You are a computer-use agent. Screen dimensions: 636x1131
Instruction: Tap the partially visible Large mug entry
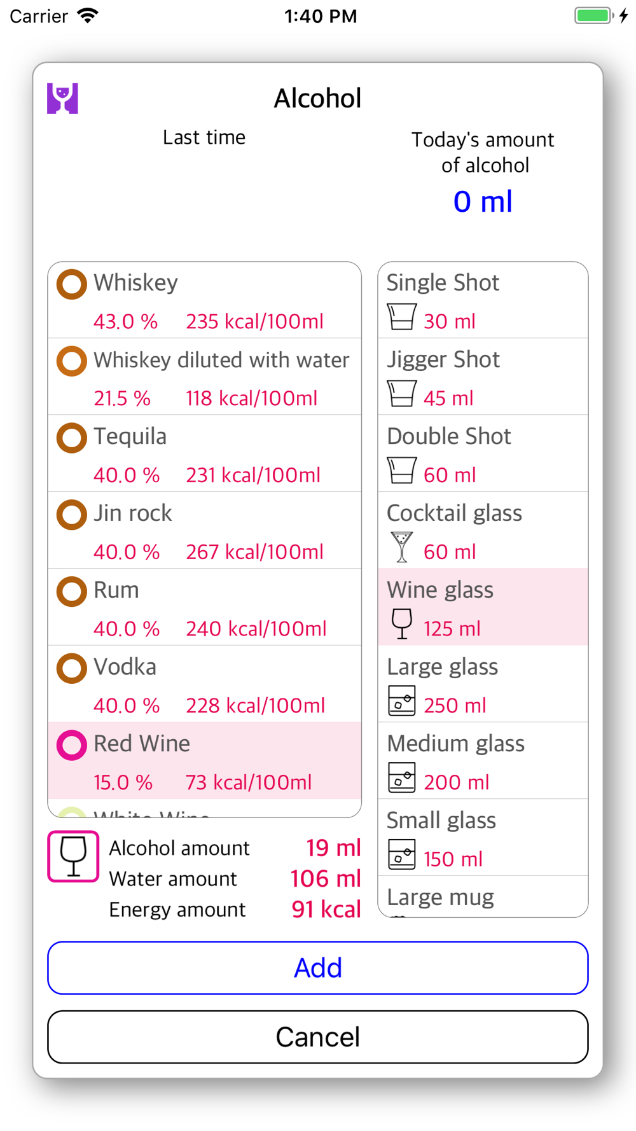pos(483,897)
